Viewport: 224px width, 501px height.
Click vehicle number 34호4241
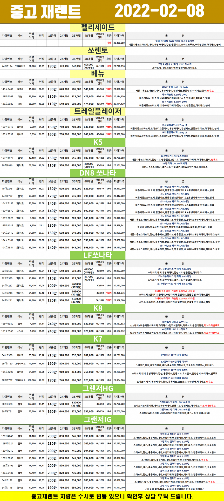7,300
